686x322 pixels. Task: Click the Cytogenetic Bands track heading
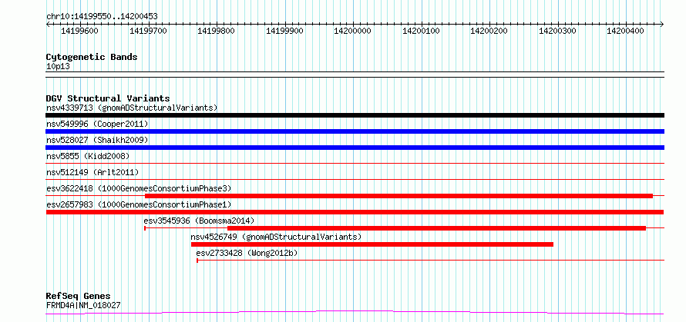pos(92,57)
